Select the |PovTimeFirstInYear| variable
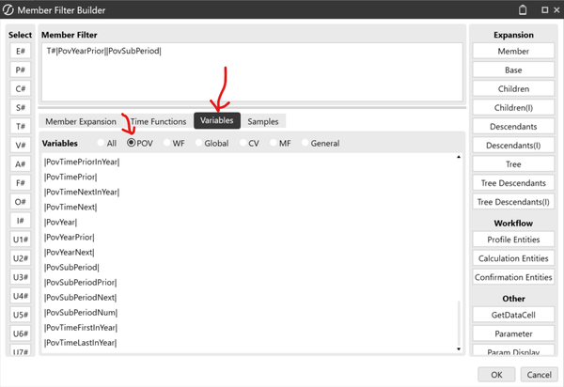Screen dimensions: 564x387 tap(81, 328)
